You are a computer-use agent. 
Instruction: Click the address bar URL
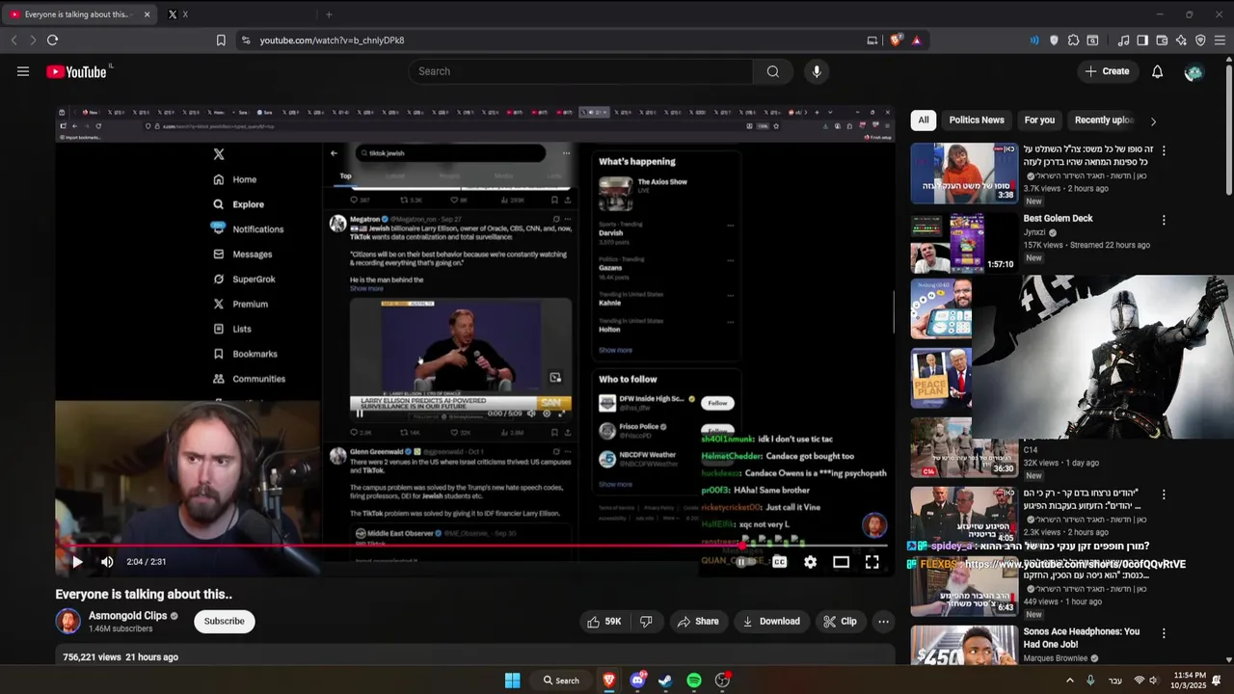tap(332, 40)
